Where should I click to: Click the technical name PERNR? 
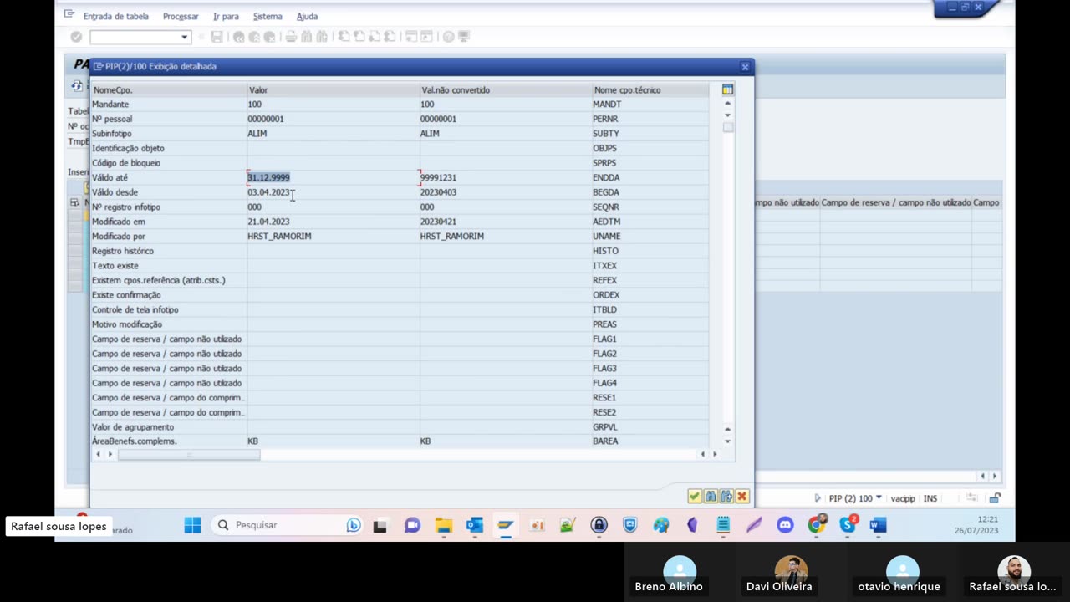tap(605, 119)
